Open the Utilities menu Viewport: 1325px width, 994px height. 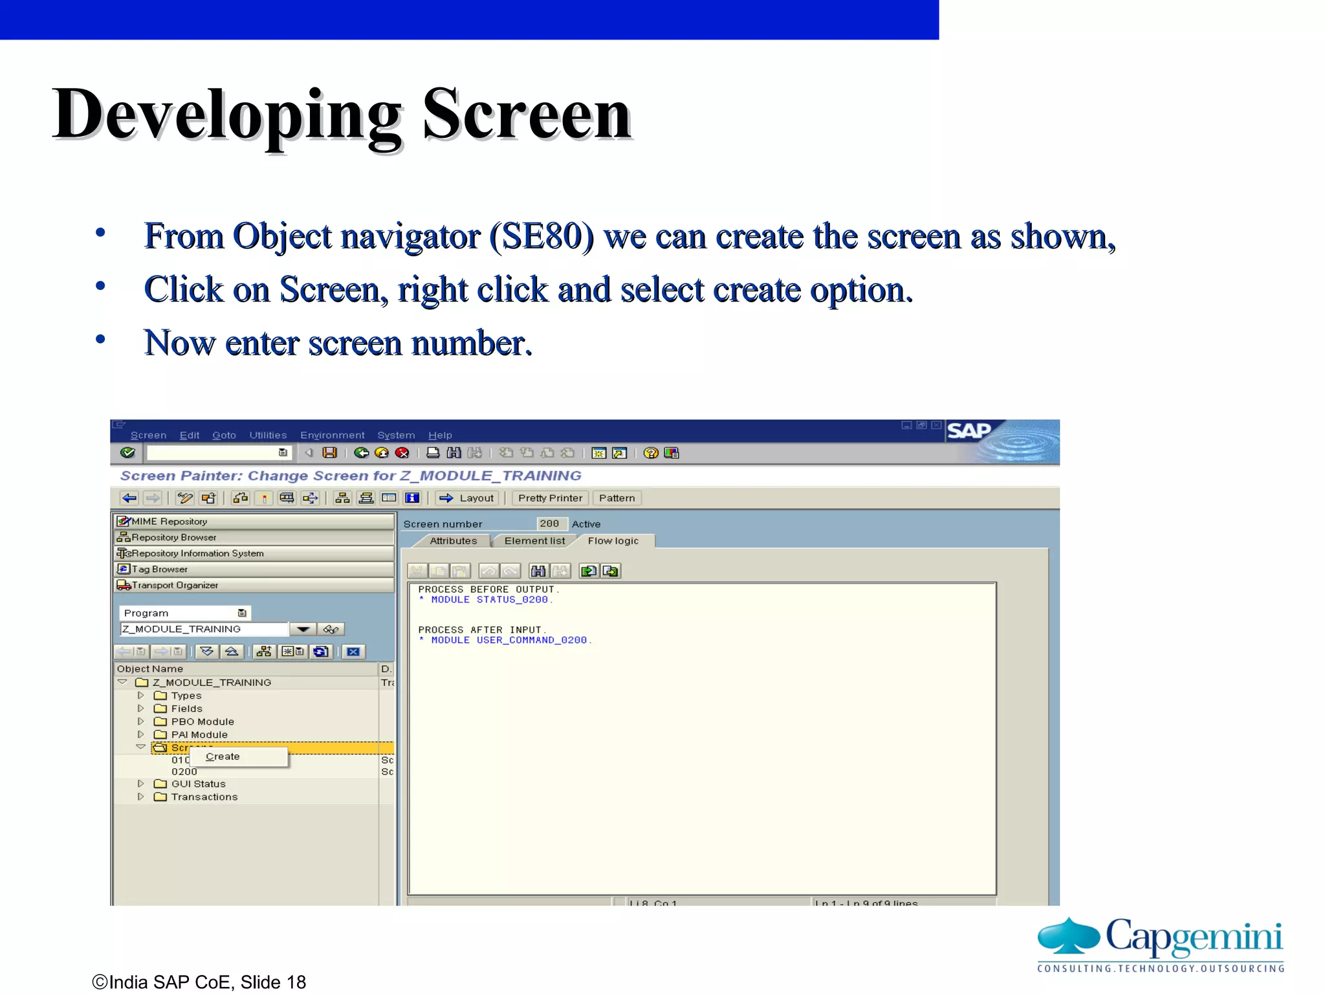[x=268, y=436]
